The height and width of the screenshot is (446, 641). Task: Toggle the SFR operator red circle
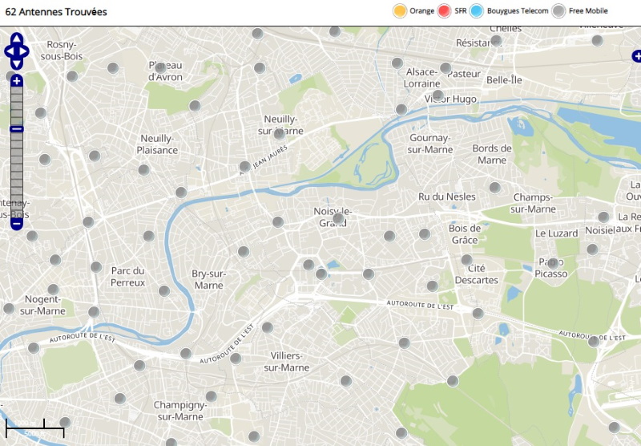(445, 10)
